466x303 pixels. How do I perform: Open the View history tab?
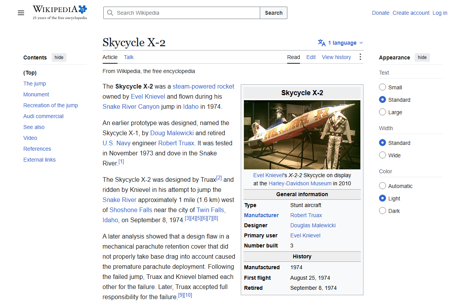[x=336, y=57]
